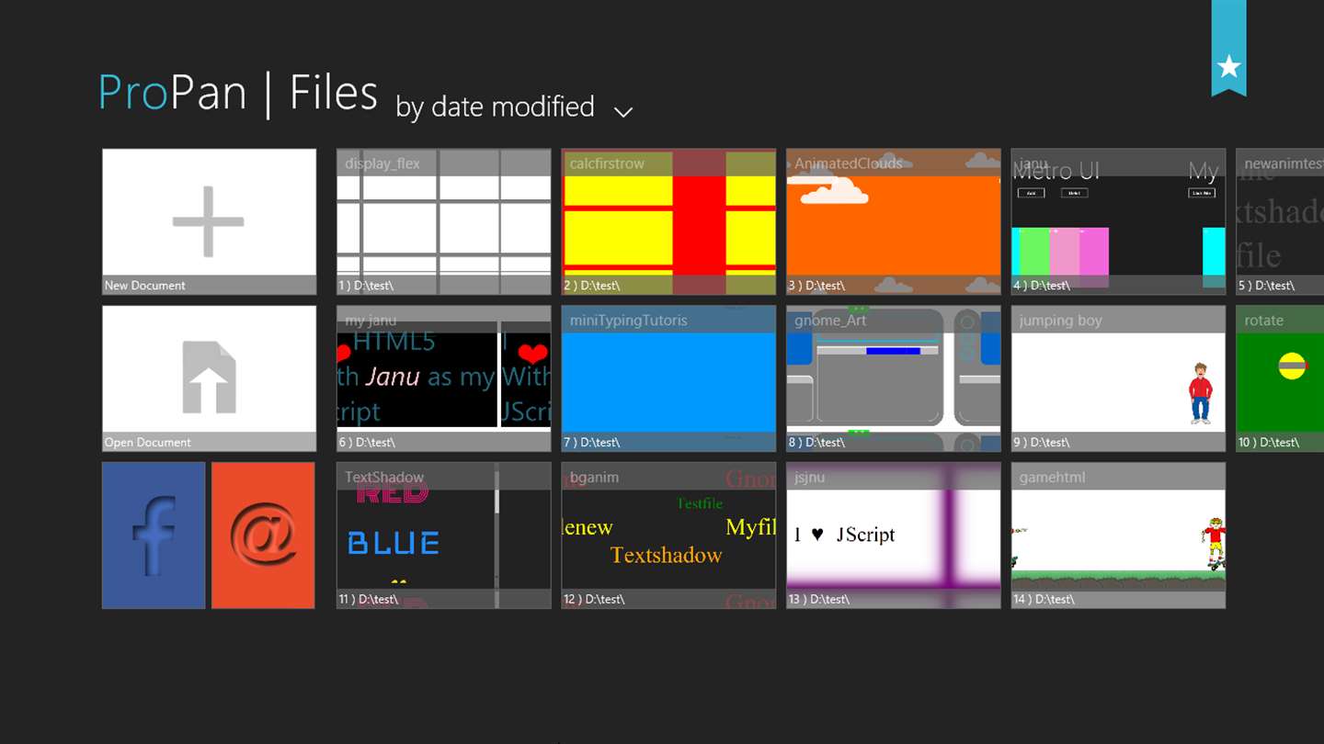
Task: Open the calcfirstrow file thumbnail
Action: (668, 221)
